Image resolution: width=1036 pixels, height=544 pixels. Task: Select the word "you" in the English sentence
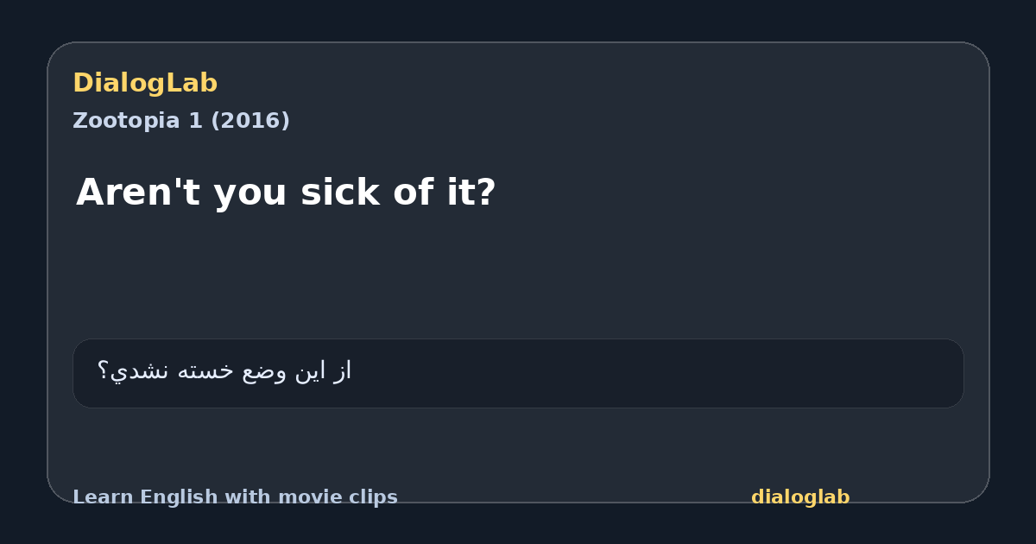tap(250, 192)
